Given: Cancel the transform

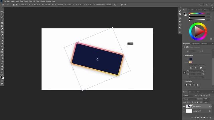Looking at the screenshot, I should 122,5.
